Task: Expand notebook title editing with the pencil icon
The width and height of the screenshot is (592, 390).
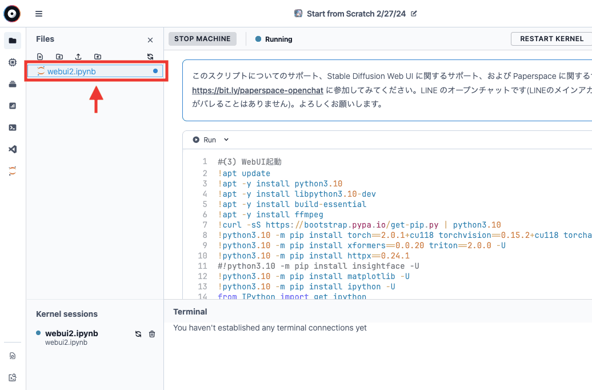Action: point(414,14)
